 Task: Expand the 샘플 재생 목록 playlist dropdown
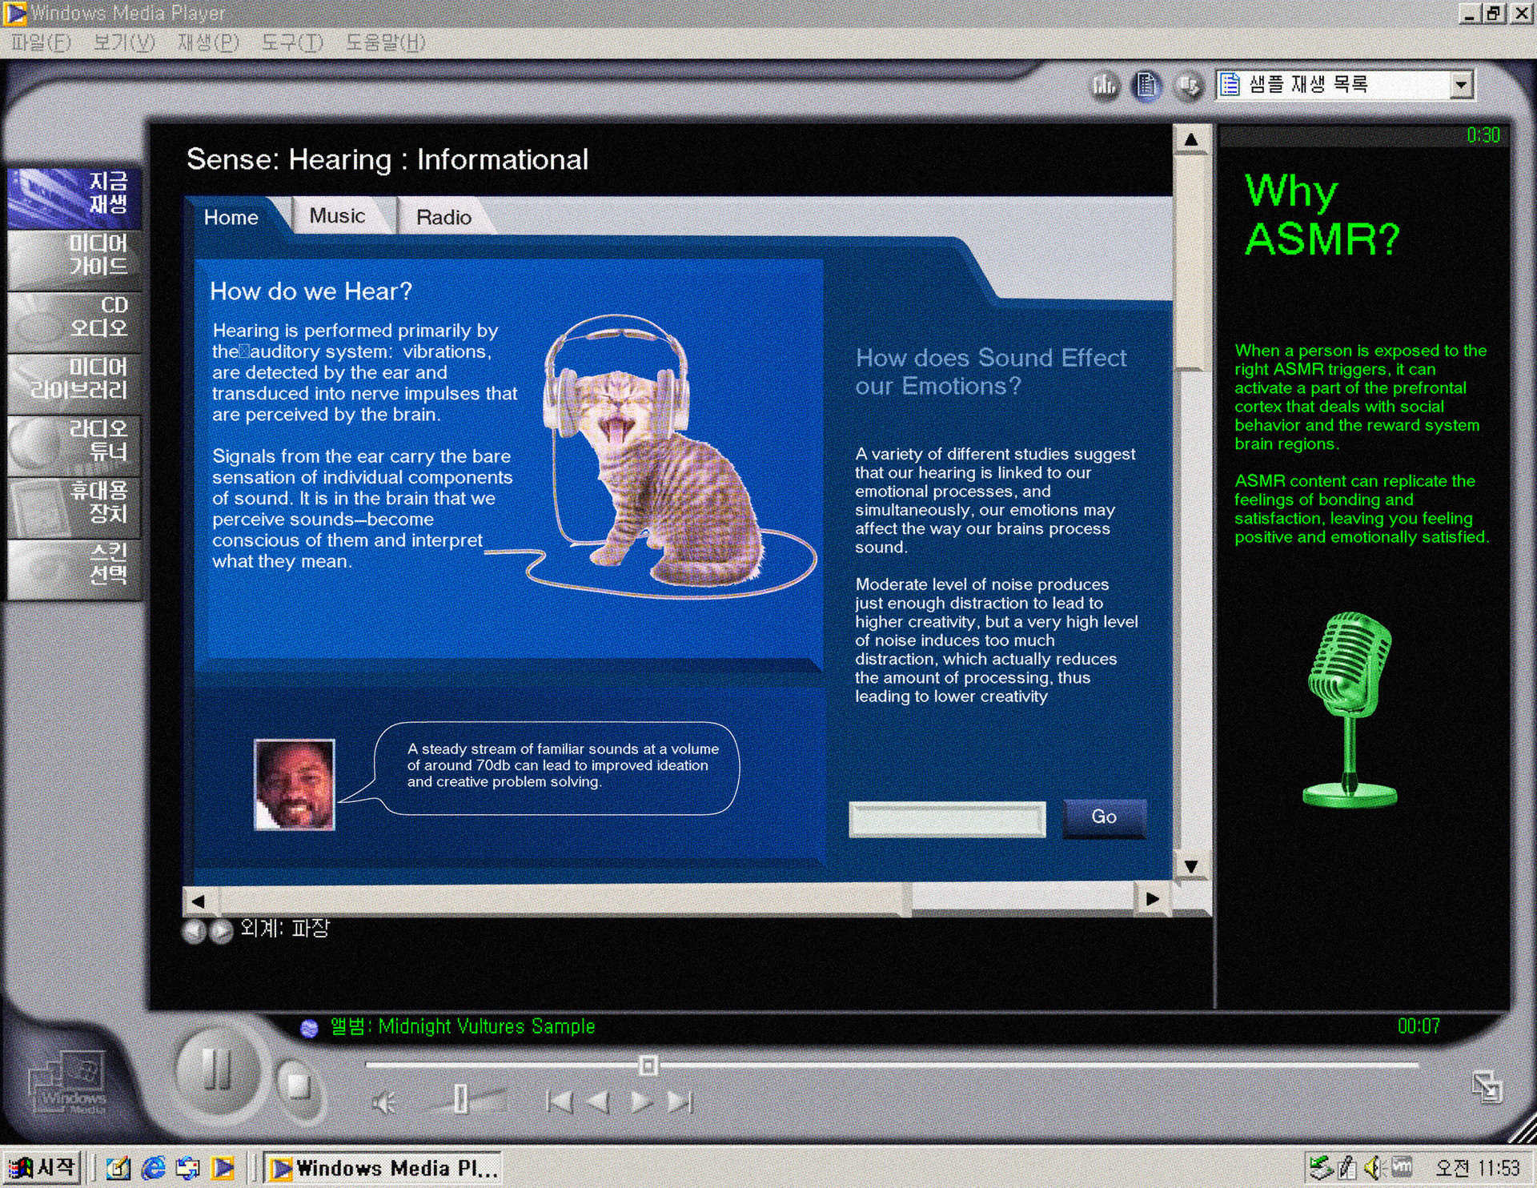pyautogui.click(x=1461, y=85)
